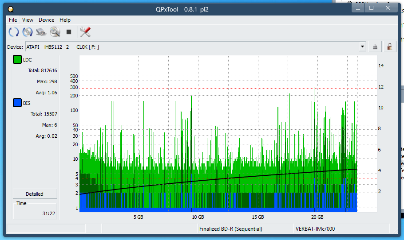Click the QPxTool title bar app icon
This screenshot has width=404, height=240.
point(11,9)
